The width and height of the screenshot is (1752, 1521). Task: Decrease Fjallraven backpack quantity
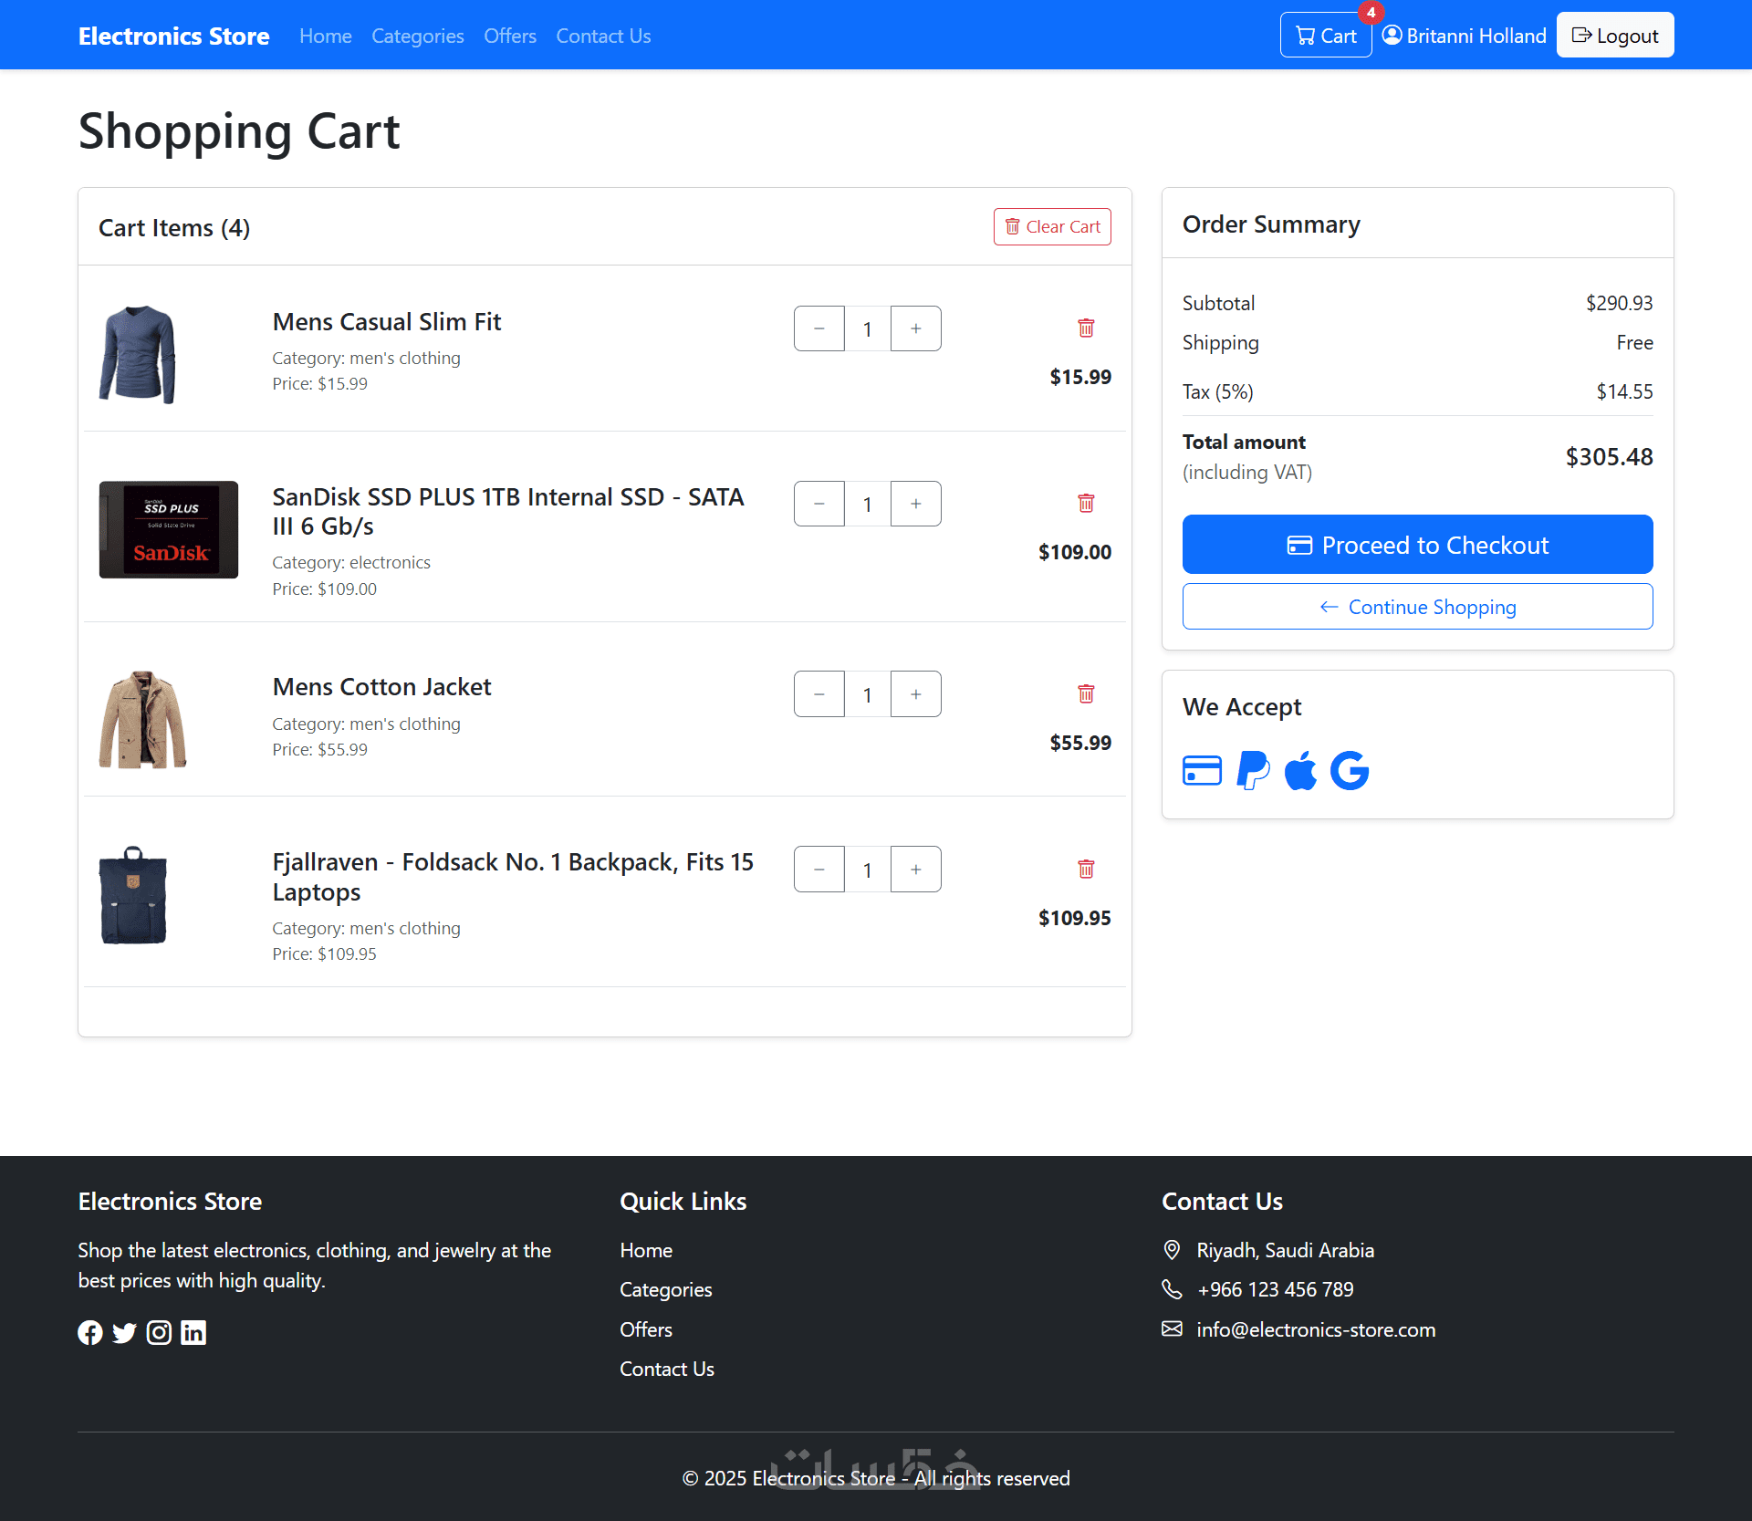819,870
